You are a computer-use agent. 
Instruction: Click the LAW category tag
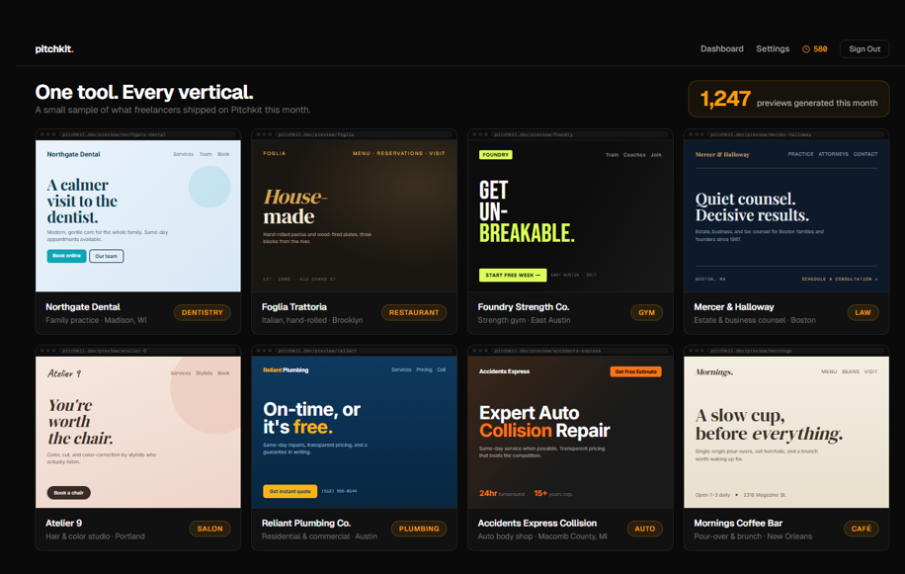coord(863,312)
